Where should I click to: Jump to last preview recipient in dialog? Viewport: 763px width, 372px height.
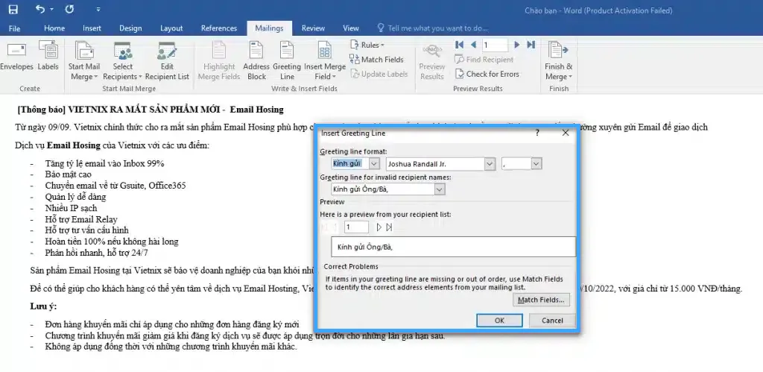point(389,227)
